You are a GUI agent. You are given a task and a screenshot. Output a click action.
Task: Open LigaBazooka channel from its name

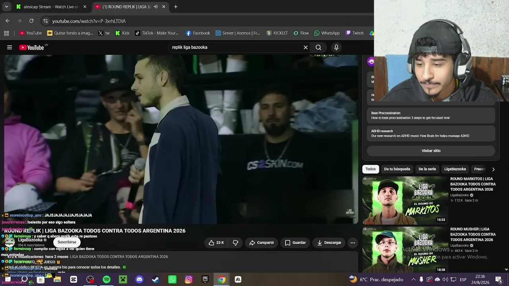(x=30, y=240)
